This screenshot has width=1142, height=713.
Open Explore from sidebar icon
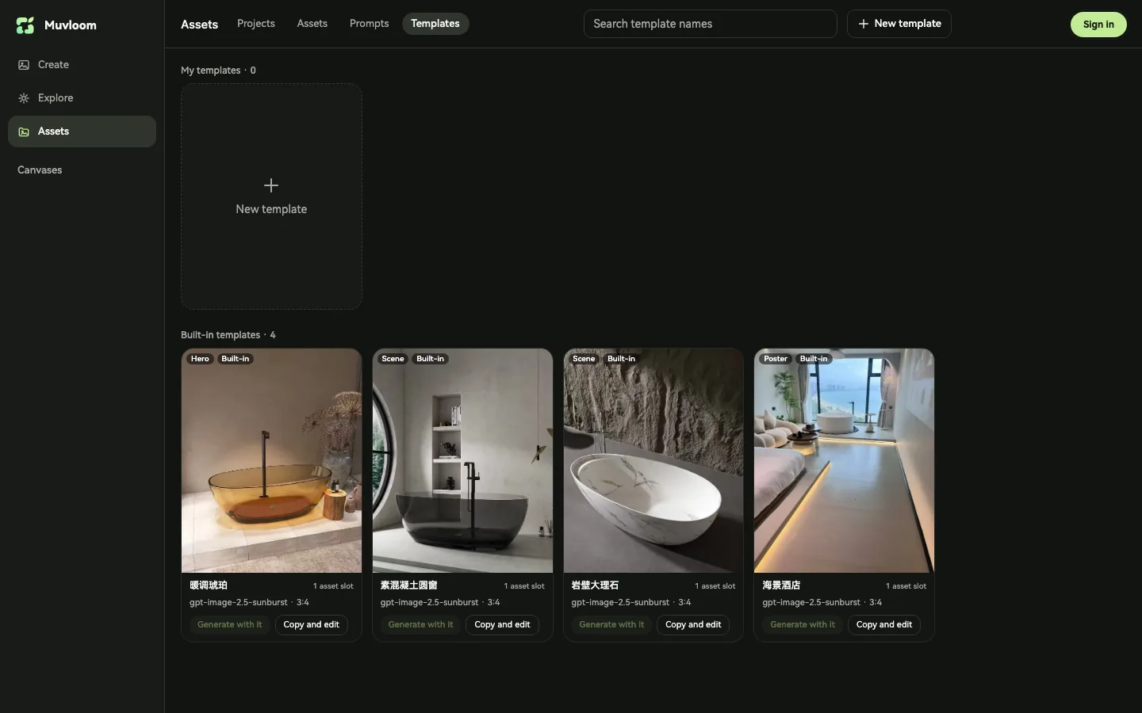(x=24, y=98)
